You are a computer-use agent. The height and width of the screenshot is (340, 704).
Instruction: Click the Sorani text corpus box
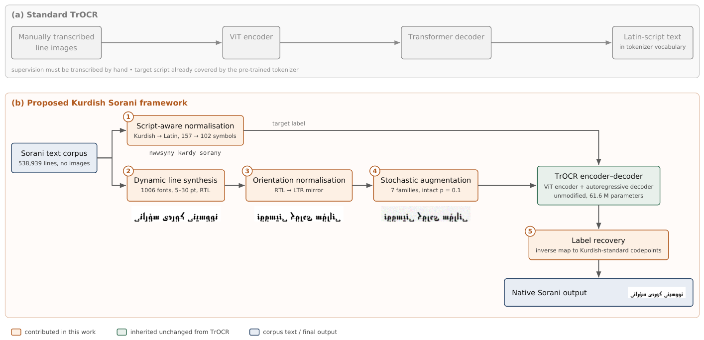tap(54, 158)
